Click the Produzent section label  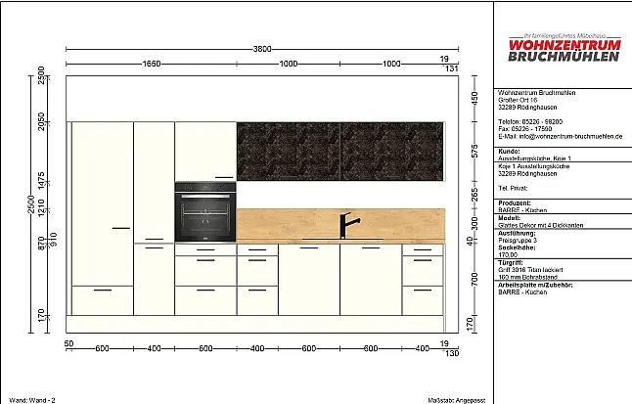515,203
